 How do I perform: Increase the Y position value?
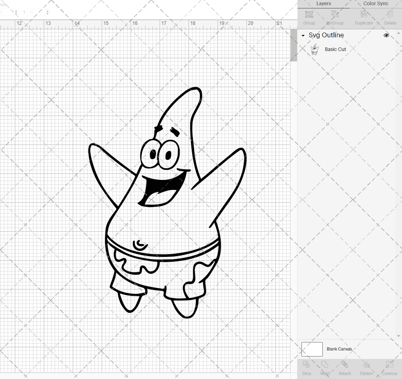point(47,10)
